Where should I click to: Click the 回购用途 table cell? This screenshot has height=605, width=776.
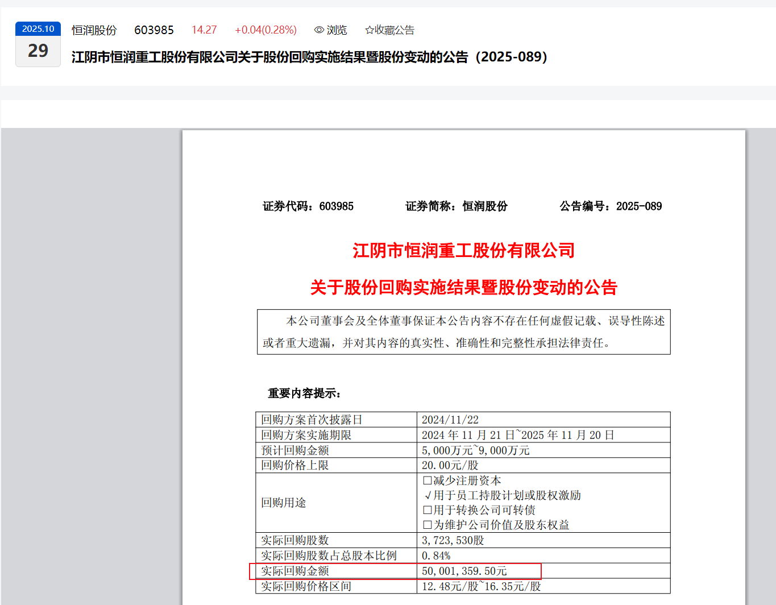click(337, 503)
